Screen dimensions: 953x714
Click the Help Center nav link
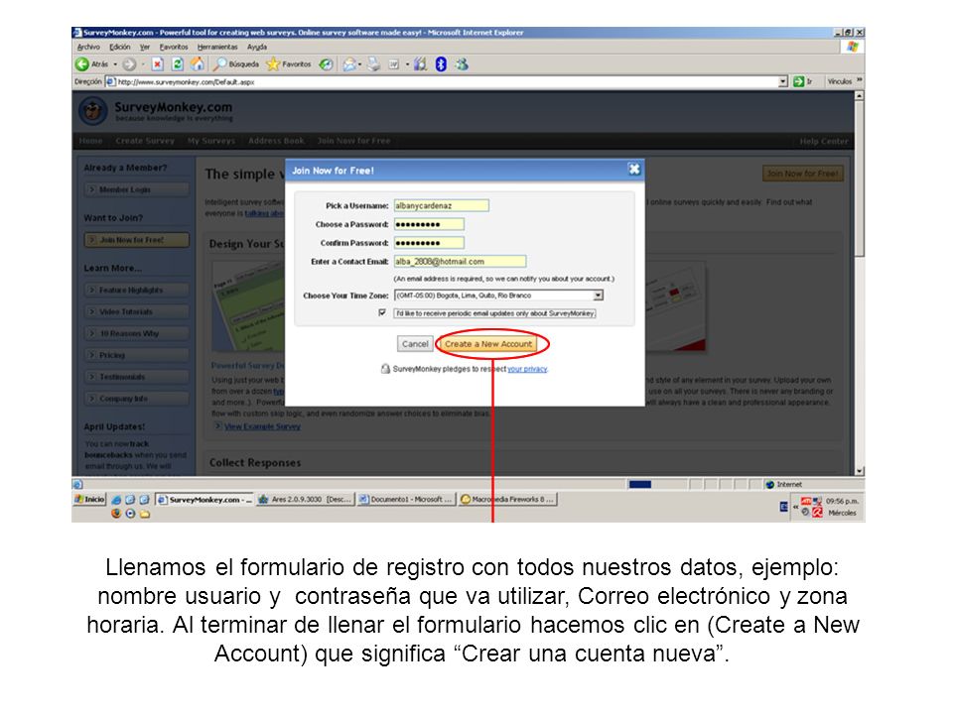[824, 141]
